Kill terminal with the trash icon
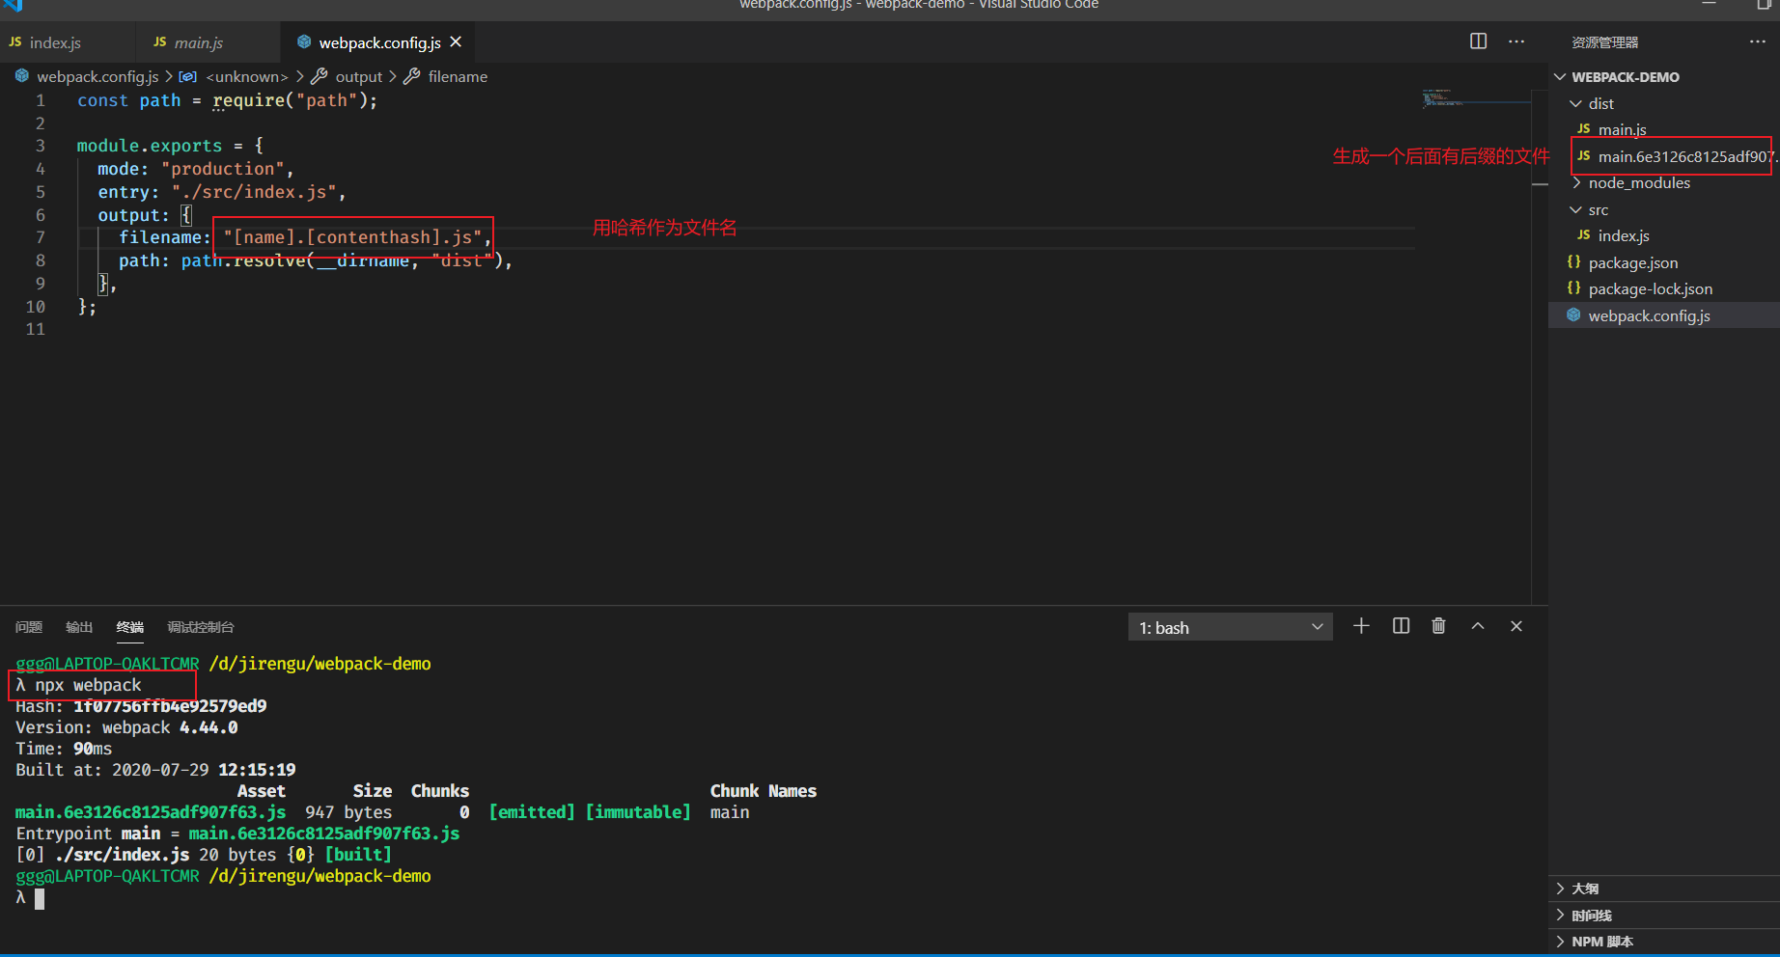Screen dimensions: 1780x957 (x=1438, y=626)
